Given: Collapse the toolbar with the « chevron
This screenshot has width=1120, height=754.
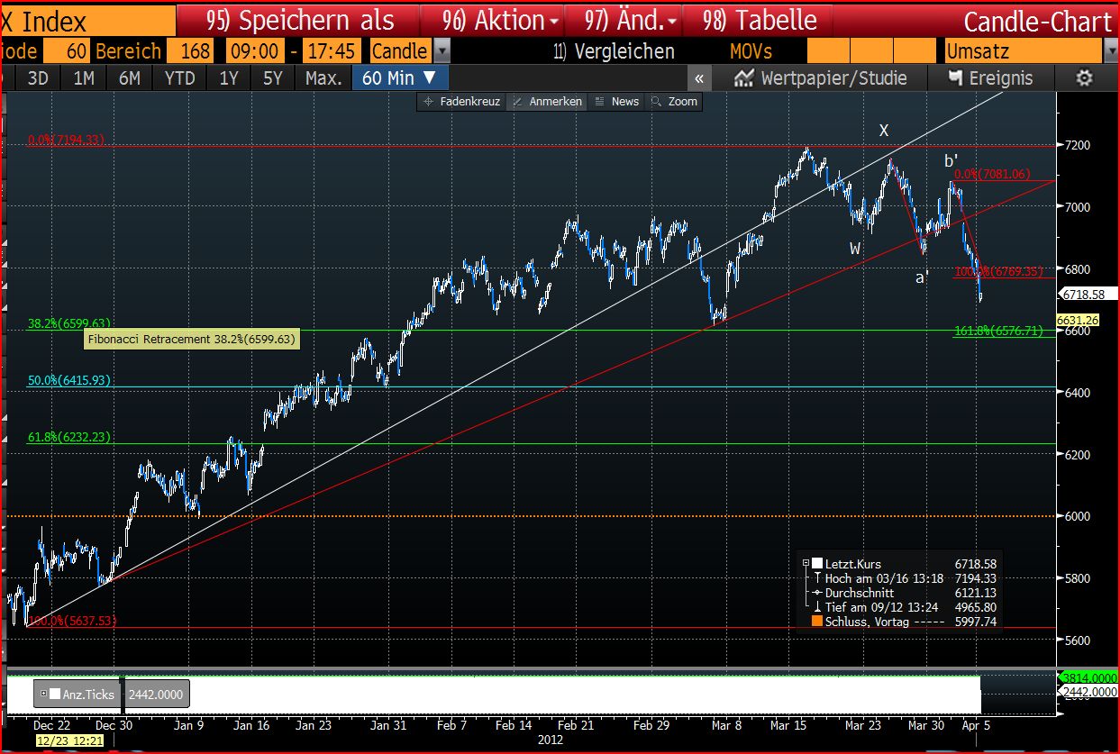Looking at the screenshot, I should [699, 78].
